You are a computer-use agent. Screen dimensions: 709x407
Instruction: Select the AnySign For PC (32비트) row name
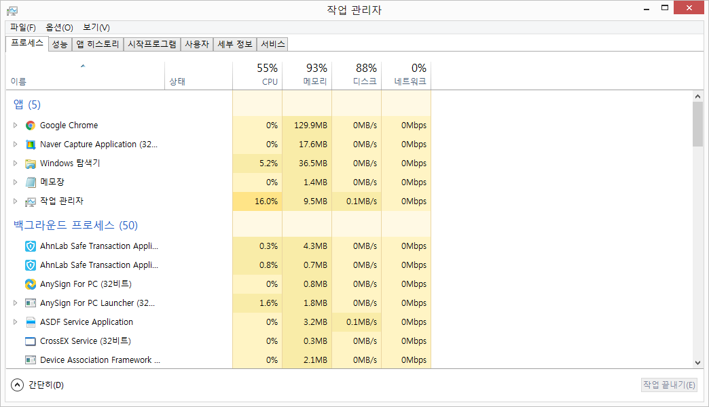[86, 284]
